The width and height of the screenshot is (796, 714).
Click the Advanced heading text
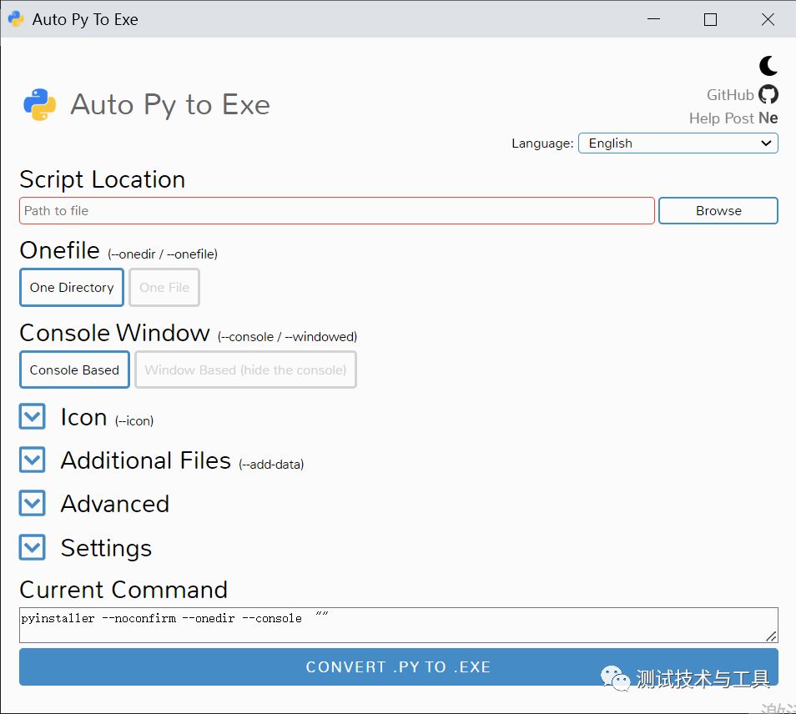point(115,504)
